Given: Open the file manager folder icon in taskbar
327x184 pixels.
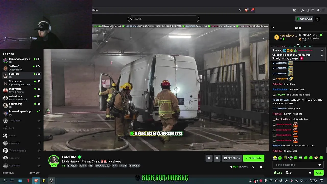Looking at the screenshot, I should 20,181.
